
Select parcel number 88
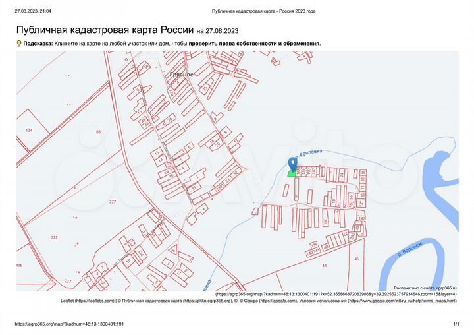click(x=98, y=132)
